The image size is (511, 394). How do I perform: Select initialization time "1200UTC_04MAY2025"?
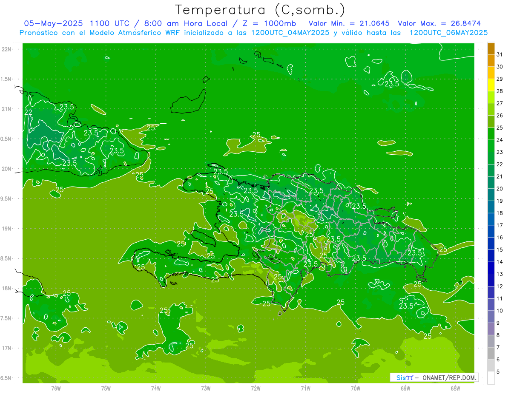[x=291, y=33]
